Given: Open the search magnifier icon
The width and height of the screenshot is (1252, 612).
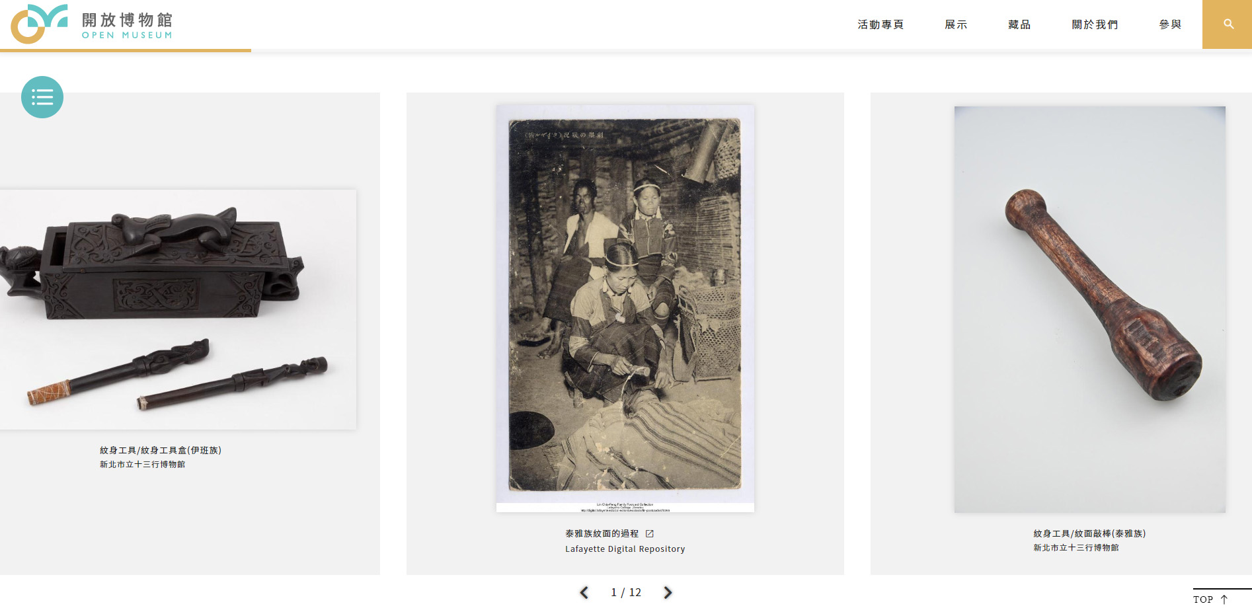Looking at the screenshot, I should pyautogui.click(x=1228, y=24).
